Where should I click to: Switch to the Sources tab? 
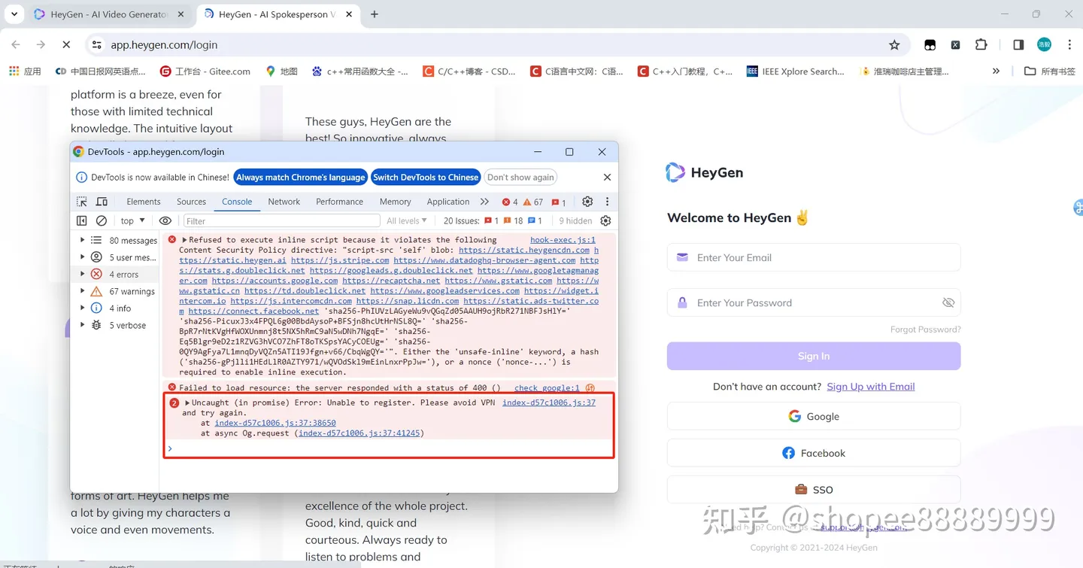click(x=191, y=202)
